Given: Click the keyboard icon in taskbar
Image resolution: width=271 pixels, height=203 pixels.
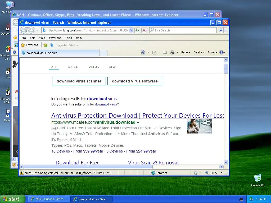Looking at the screenshot, I should 241,199.
